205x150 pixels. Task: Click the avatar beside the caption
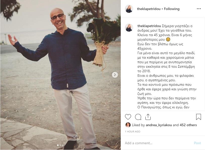(x=129, y=28)
